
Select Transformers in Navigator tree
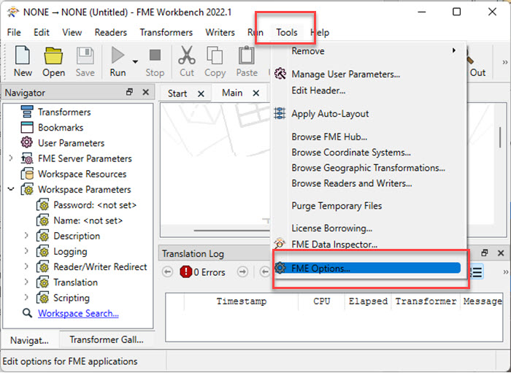click(64, 112)
